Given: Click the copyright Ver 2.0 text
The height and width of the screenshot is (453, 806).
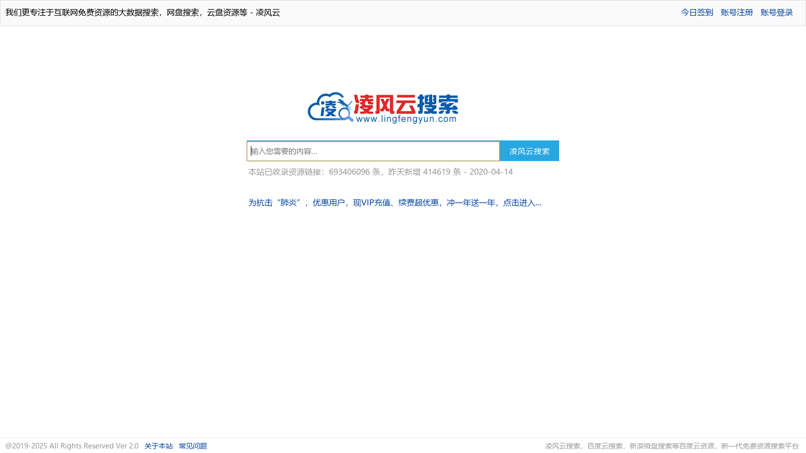Looking at the screenshot, I should [x=72, y=446].
